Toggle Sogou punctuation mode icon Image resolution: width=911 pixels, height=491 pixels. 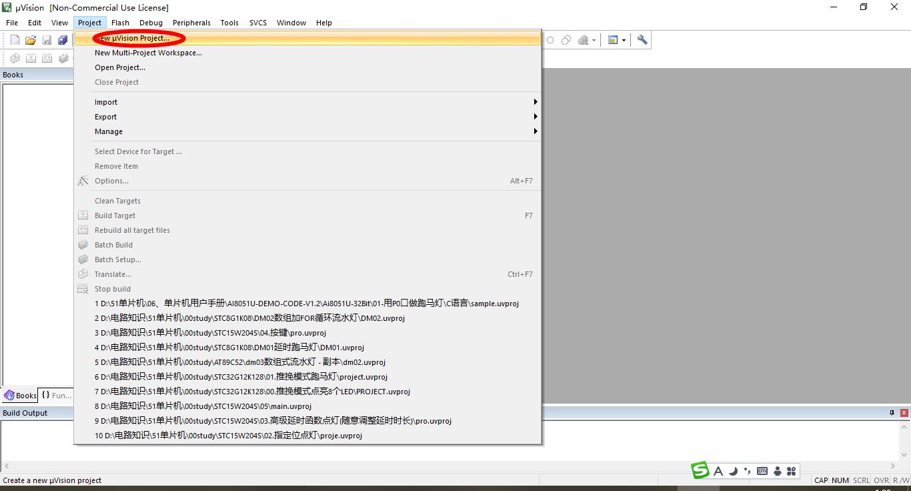[748, 471]
